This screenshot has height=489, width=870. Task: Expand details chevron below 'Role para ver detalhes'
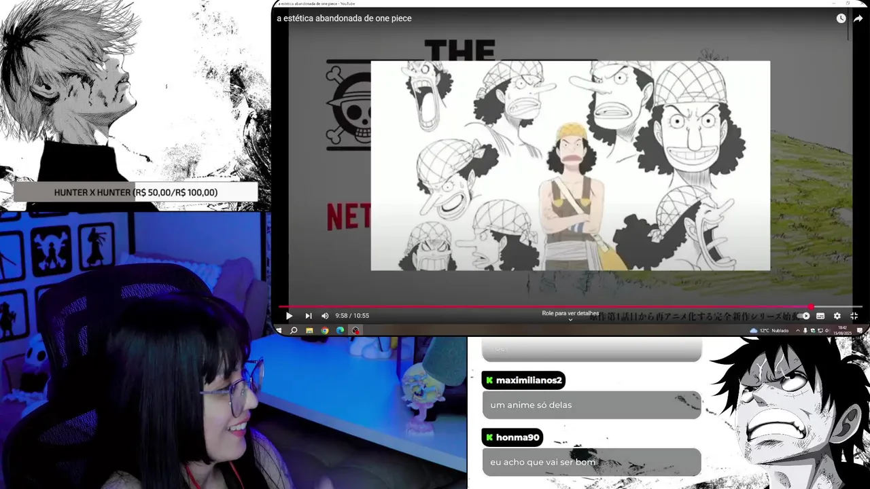point(570,320)
